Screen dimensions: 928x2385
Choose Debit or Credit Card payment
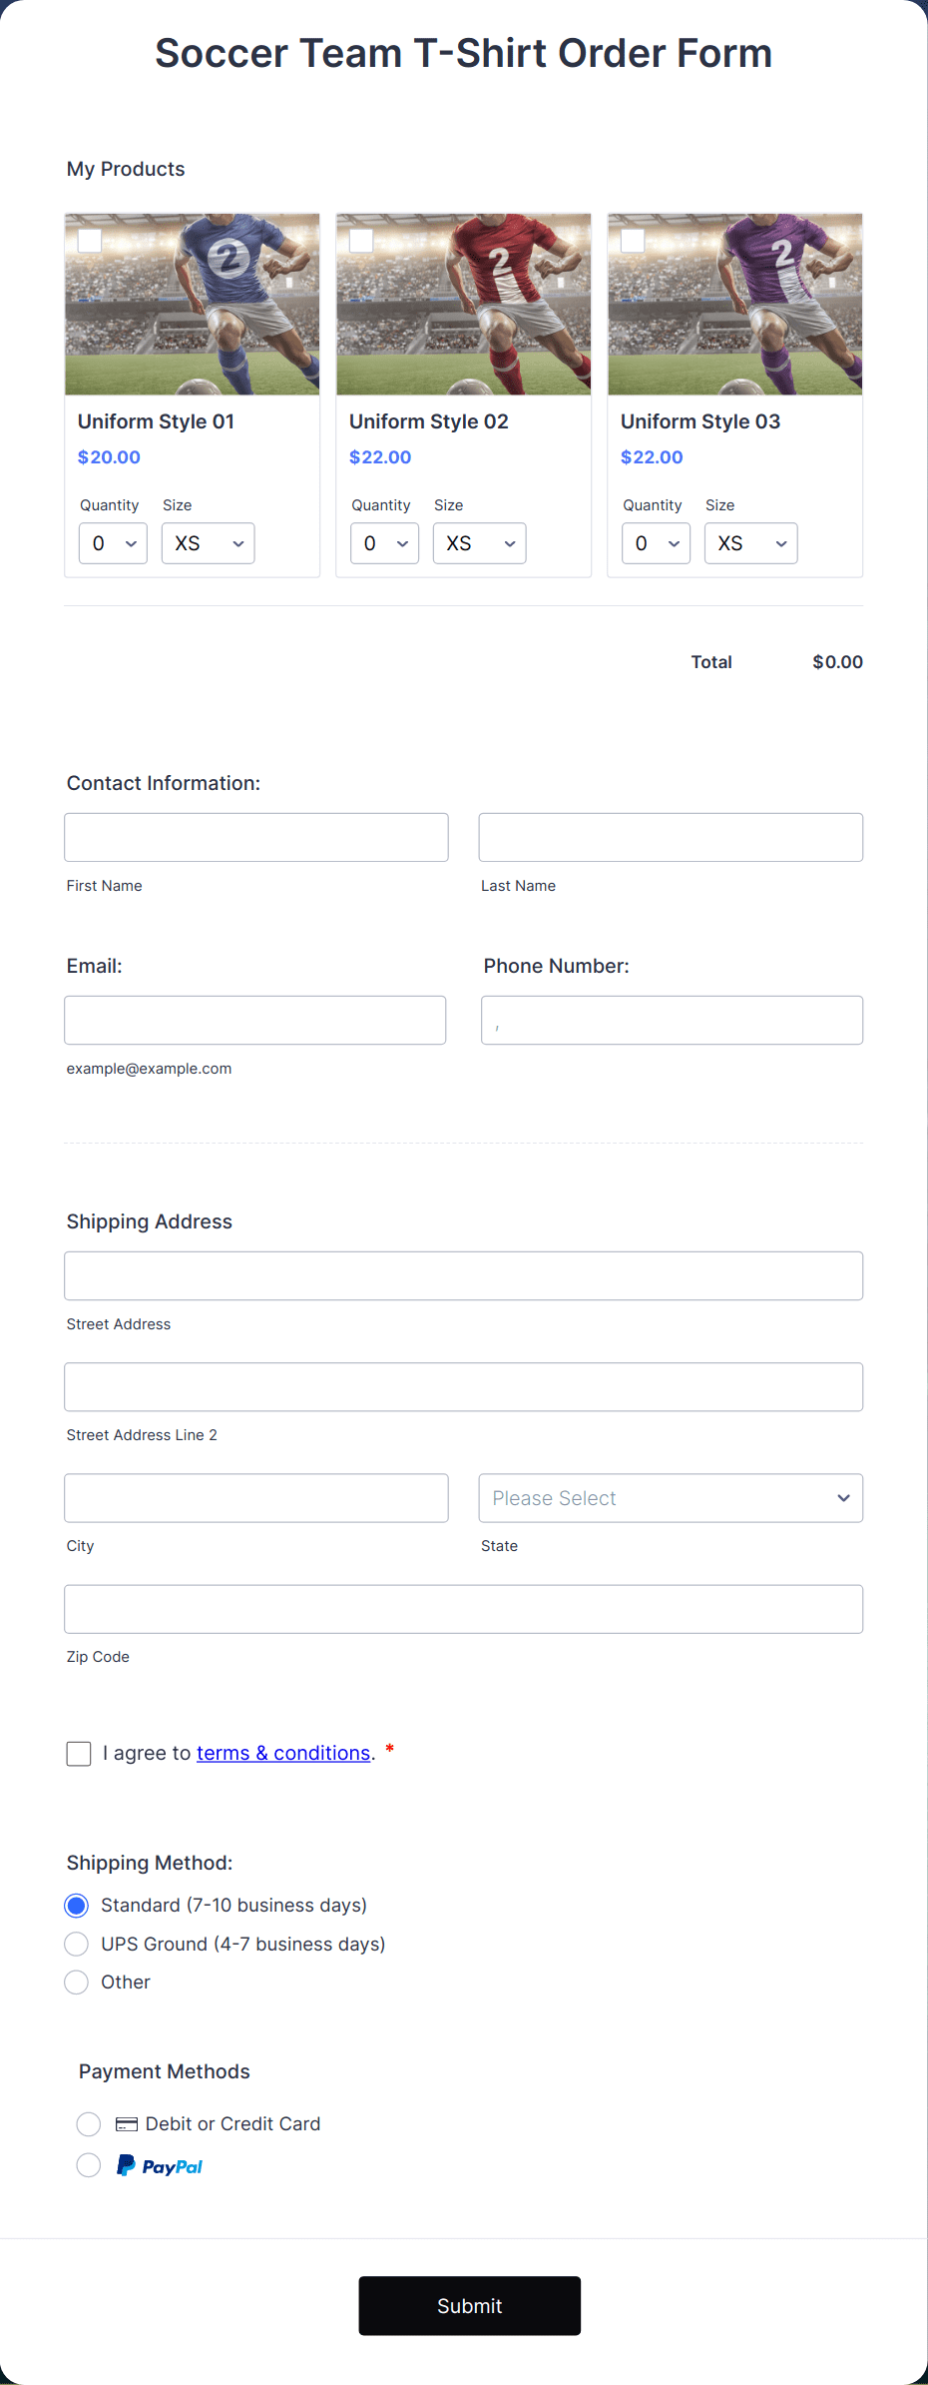[89, 2124]
